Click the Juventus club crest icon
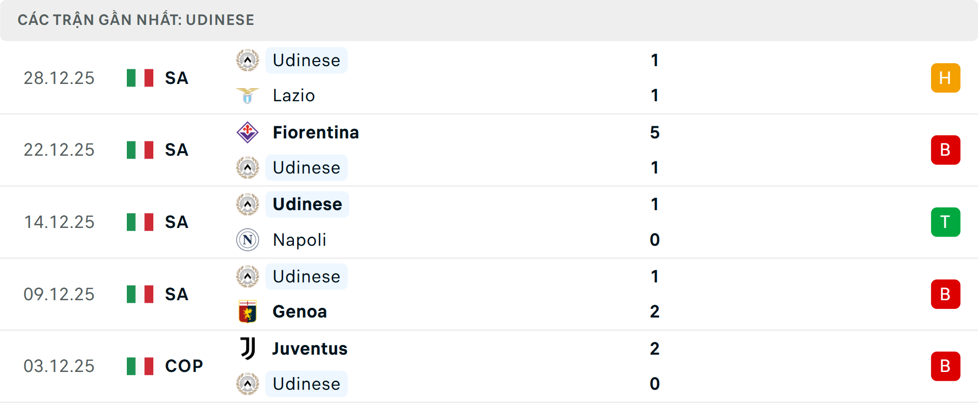The height and width of the screenshot is (403, 978). [248, 349]
